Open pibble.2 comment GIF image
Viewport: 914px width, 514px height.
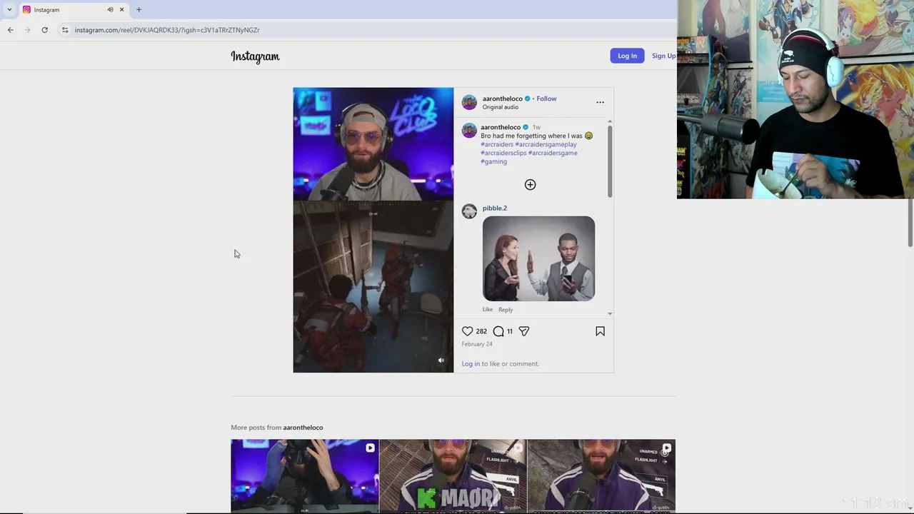click(538, 258)
